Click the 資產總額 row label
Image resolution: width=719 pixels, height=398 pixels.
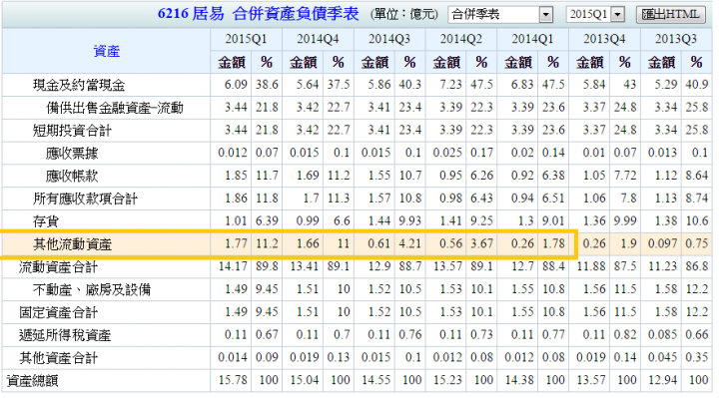tap(32, 381)
